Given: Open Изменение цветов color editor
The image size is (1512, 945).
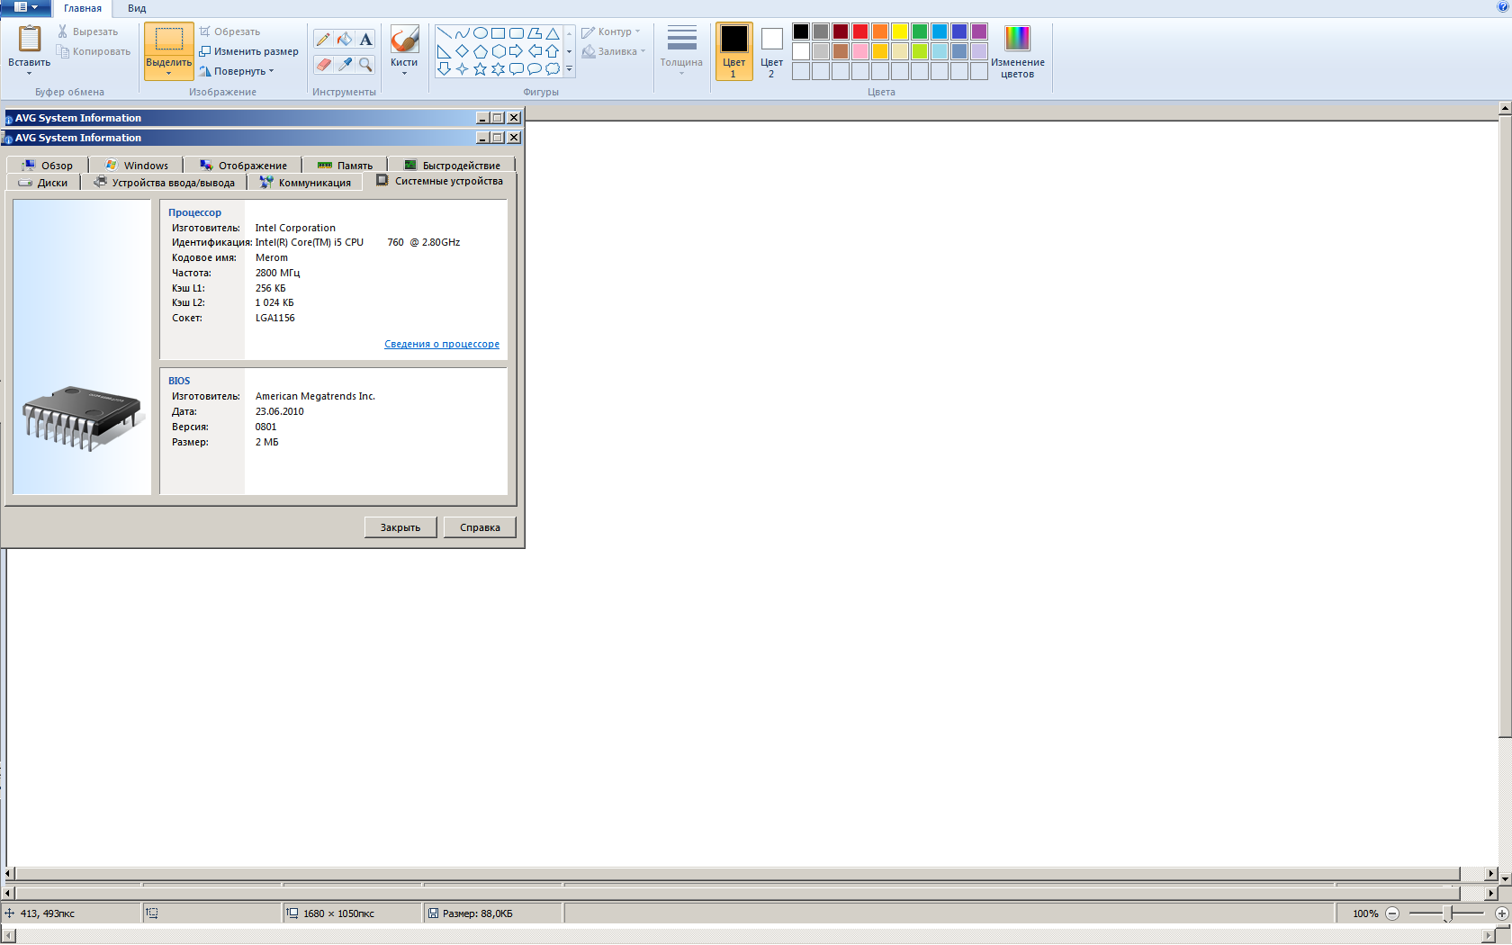Looking at the screenshot, I should pos(1017,51).
